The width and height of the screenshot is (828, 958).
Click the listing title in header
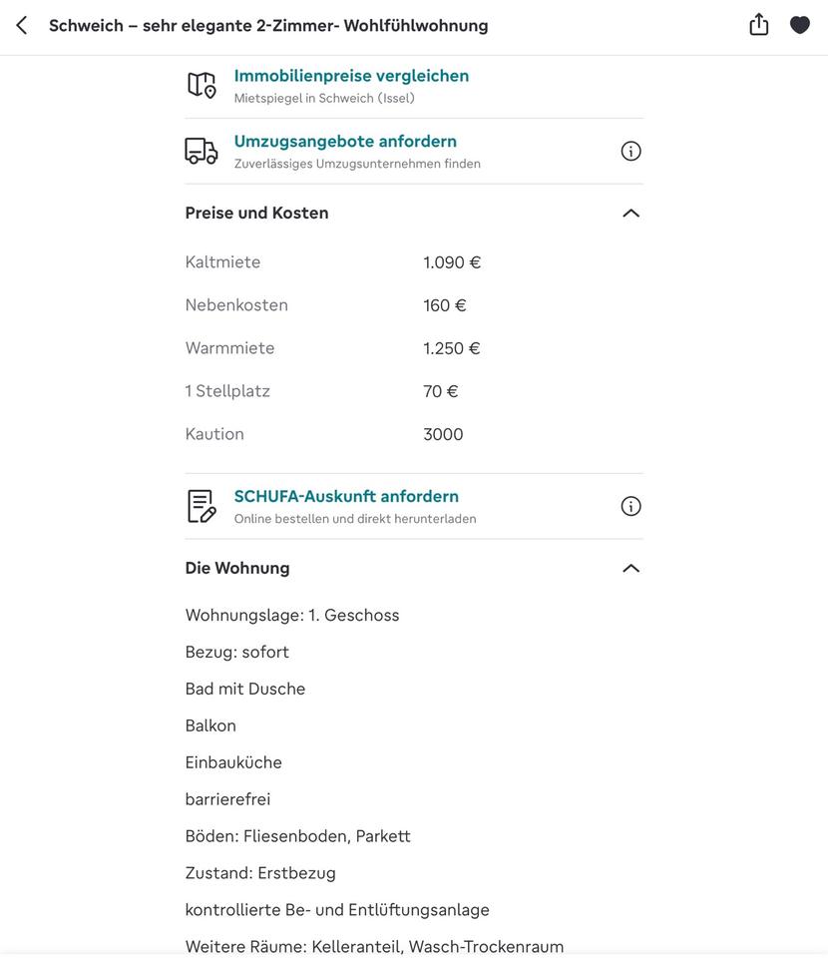(x=268, y=25)
